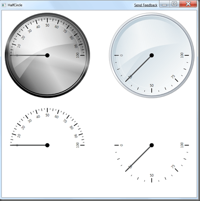Click the 75 label on bottom-right plain gauge
Viewport: 200px width, 201px height.
pos(173,166)
